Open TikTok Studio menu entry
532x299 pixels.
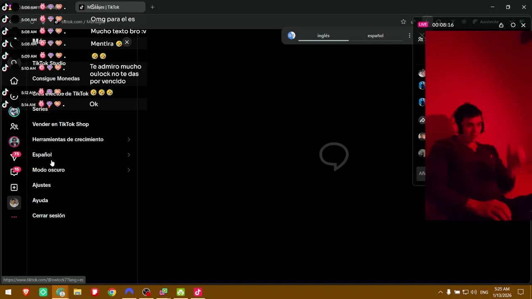49,64
